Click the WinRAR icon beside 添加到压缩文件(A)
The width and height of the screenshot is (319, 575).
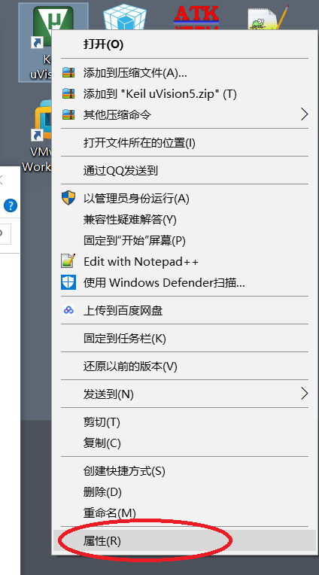pos(68,72)
